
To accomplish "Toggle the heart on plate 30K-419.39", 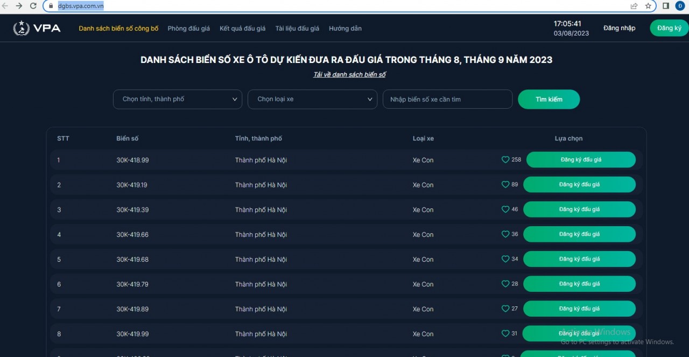I will (x=505, y=209).
